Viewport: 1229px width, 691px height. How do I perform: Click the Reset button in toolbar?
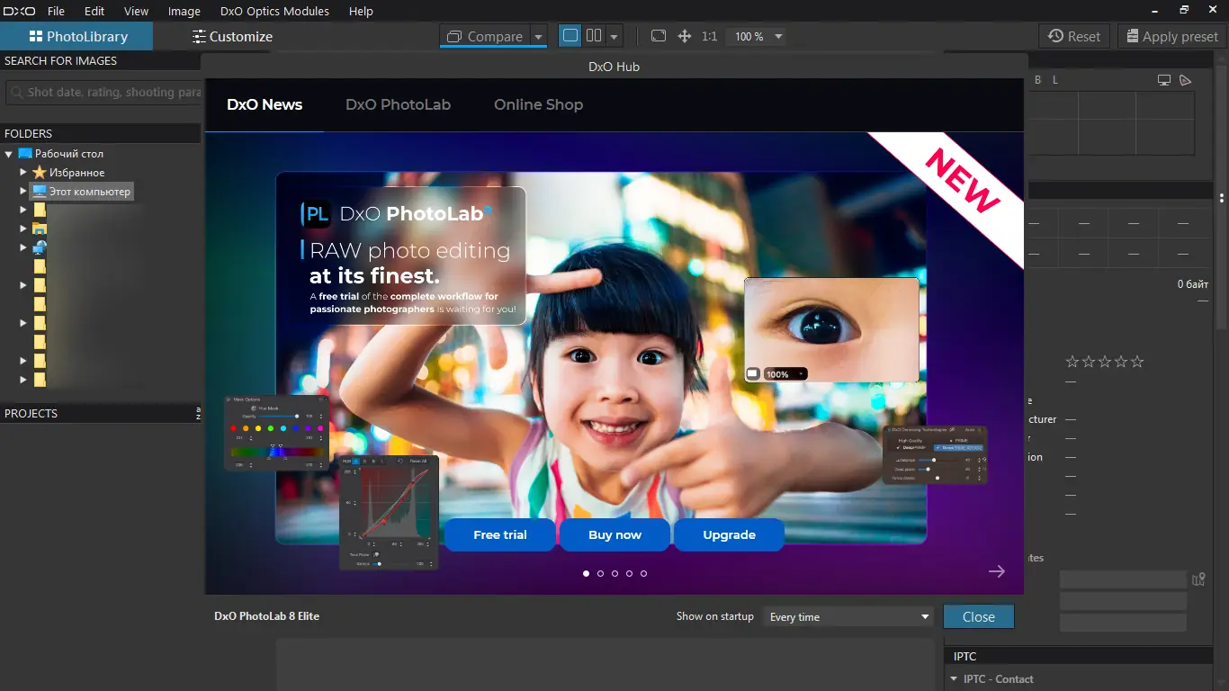[x=1074, y=37]
